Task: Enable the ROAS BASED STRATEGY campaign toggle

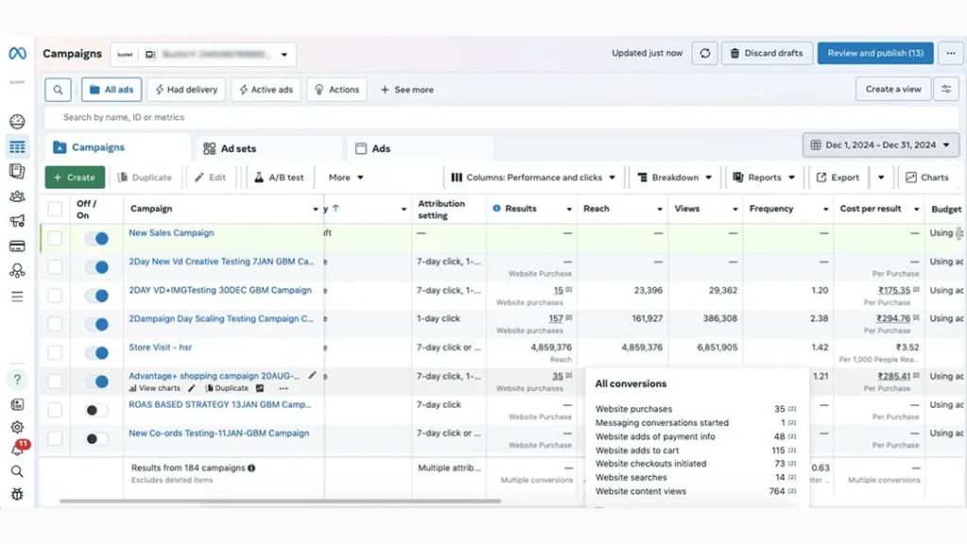Action: 96,410
